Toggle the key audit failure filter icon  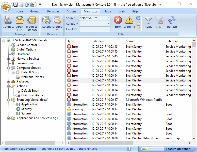(138, 29)
